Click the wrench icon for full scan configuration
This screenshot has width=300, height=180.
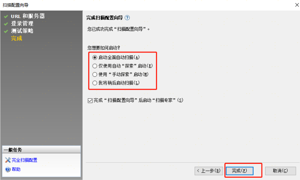pos(7,160)
